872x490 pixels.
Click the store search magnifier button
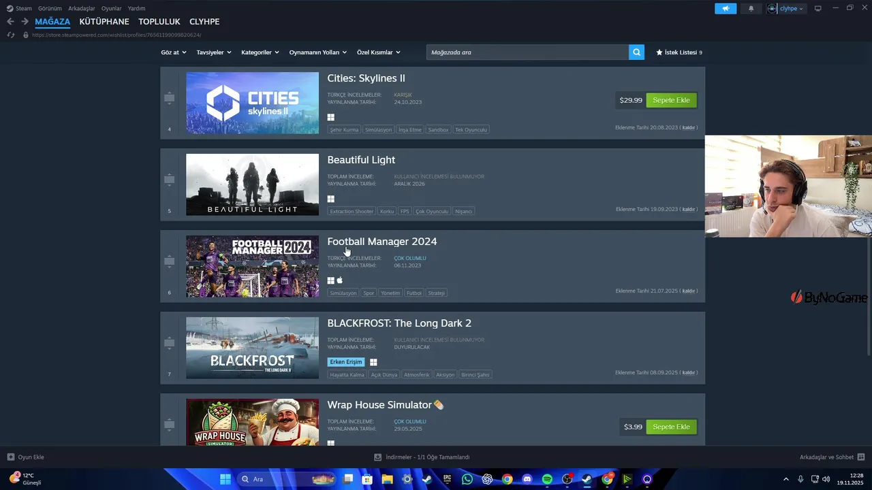(x=636, y=52)
